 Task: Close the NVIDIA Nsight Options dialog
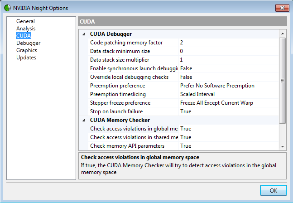click(280, 8)
